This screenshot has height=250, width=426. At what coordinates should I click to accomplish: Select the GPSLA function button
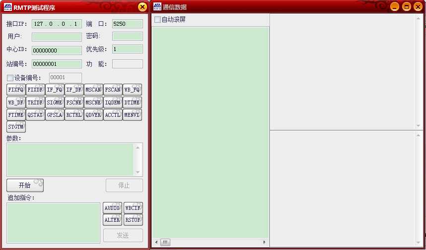click(x=55, y=115)
